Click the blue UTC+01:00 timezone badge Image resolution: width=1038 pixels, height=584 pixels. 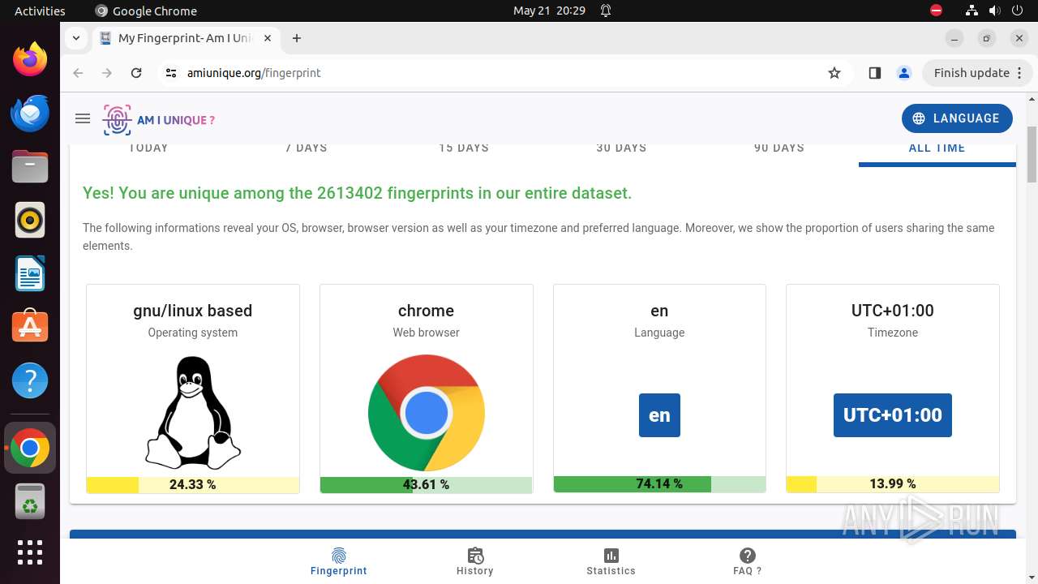pyautogui.click(x=893, y=415)
